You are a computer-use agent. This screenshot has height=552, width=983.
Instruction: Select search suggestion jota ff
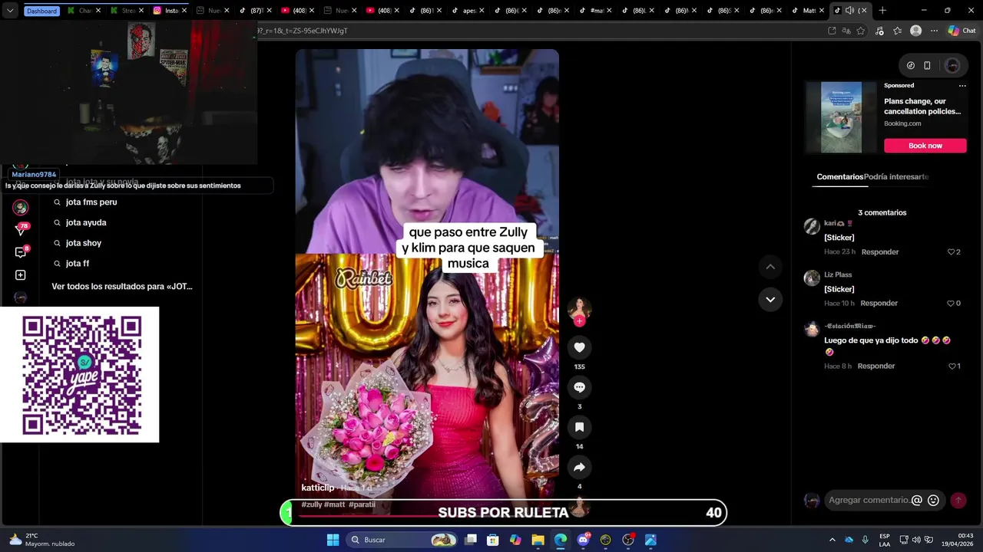tap(78, 263)
